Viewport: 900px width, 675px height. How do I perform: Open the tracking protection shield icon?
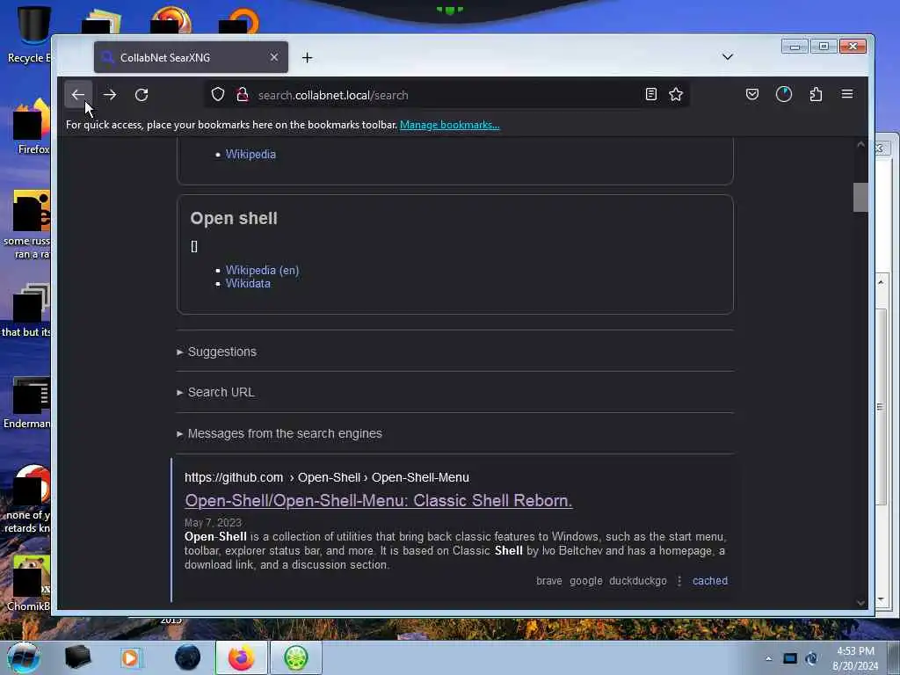(x=218, y=95)
